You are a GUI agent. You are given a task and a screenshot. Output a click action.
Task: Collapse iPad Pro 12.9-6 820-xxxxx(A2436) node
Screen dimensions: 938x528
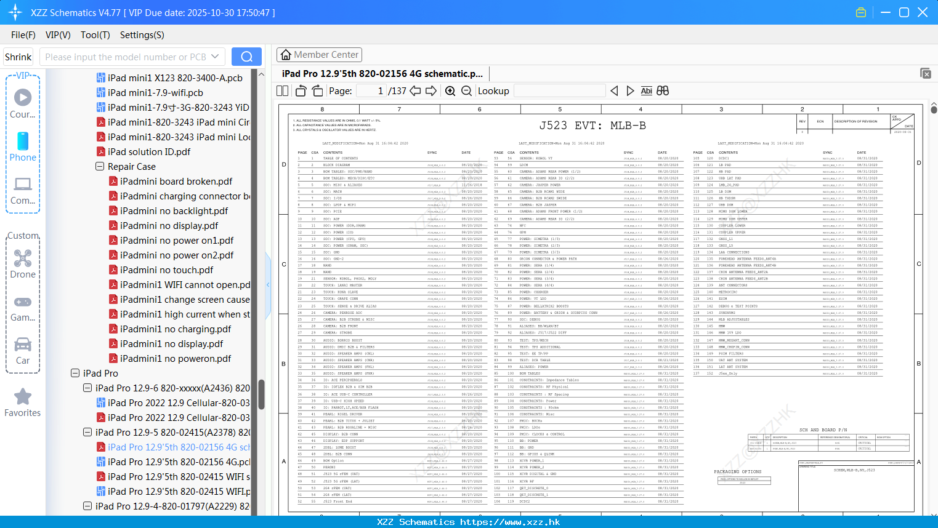87,388
